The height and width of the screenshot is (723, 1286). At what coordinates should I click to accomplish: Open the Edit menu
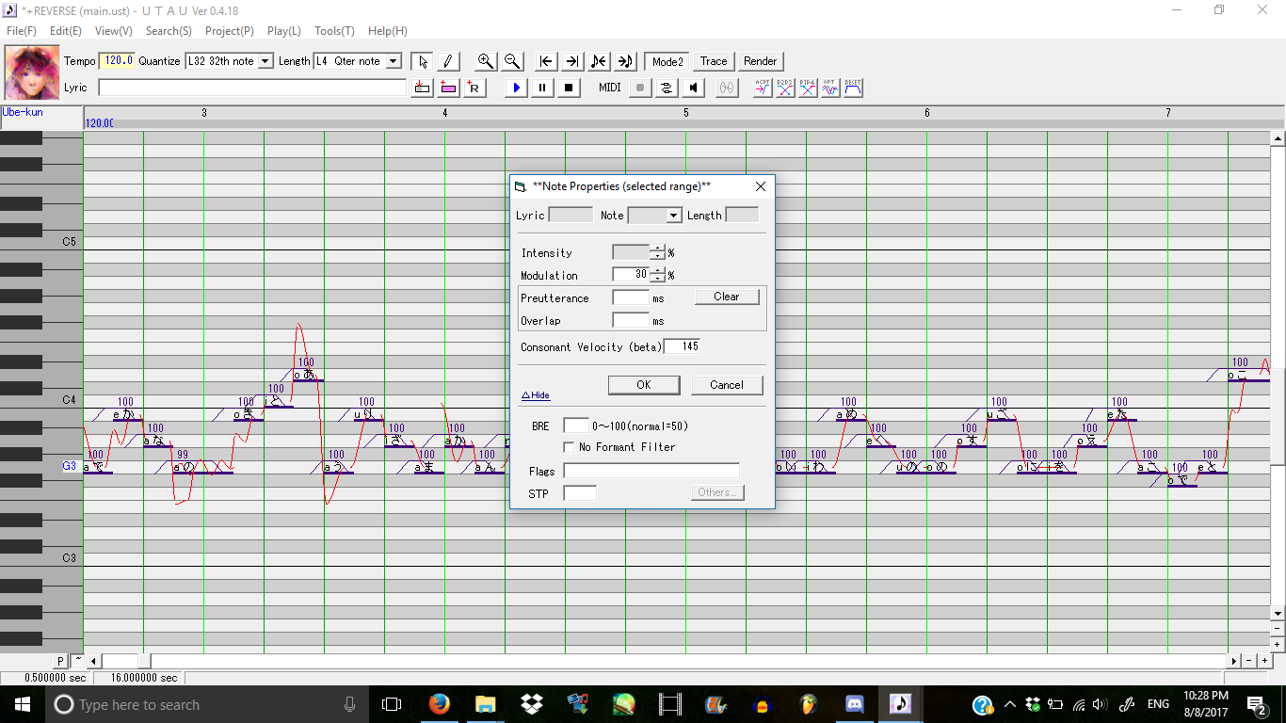tap(65, 31)
